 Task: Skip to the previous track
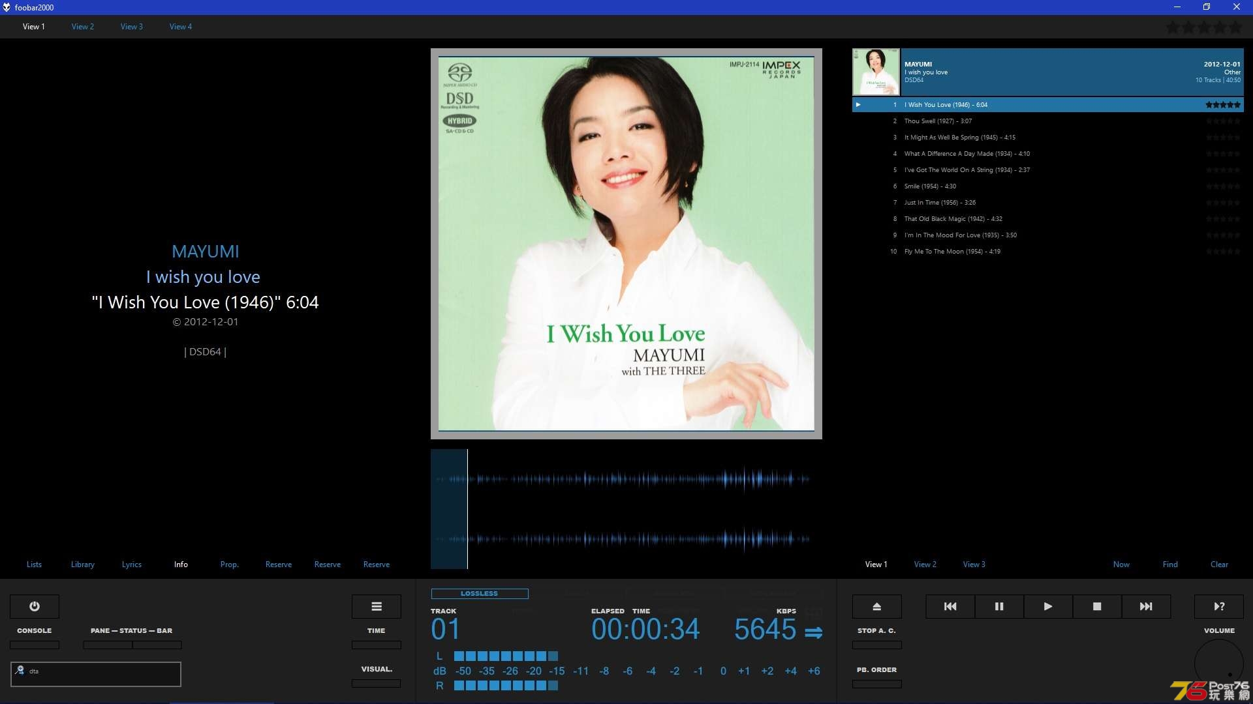pos(950,606)
